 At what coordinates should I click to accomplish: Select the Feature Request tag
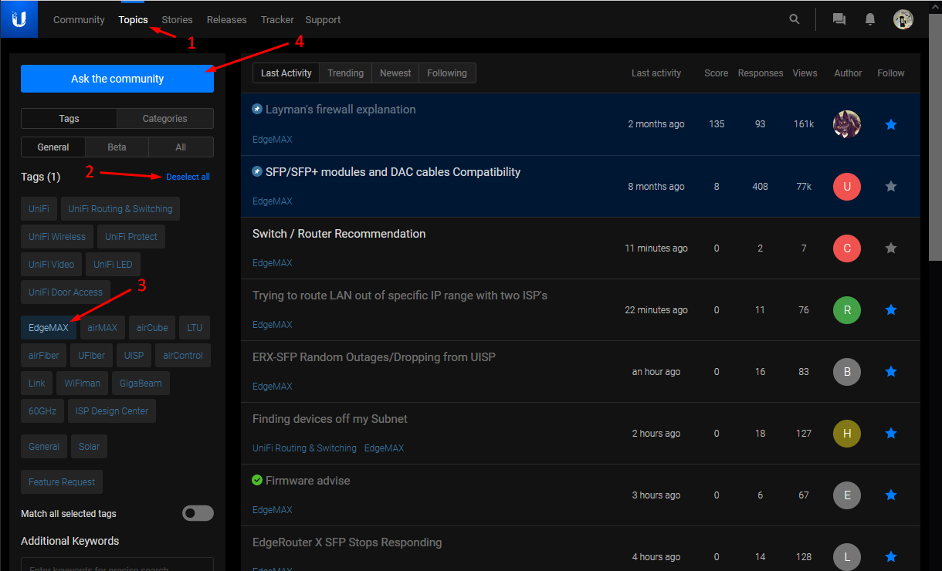tap(62, 482)
